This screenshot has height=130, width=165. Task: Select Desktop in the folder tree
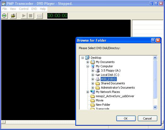[96, 58]
